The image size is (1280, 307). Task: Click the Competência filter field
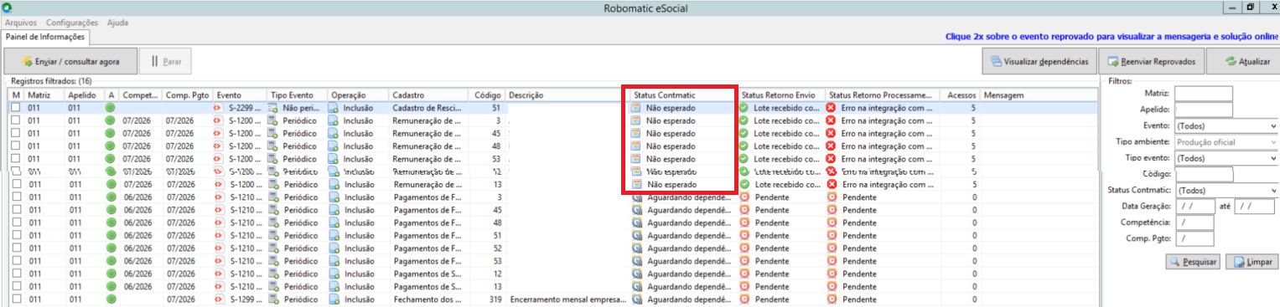pyautogui.click(x=1194, y=223)
